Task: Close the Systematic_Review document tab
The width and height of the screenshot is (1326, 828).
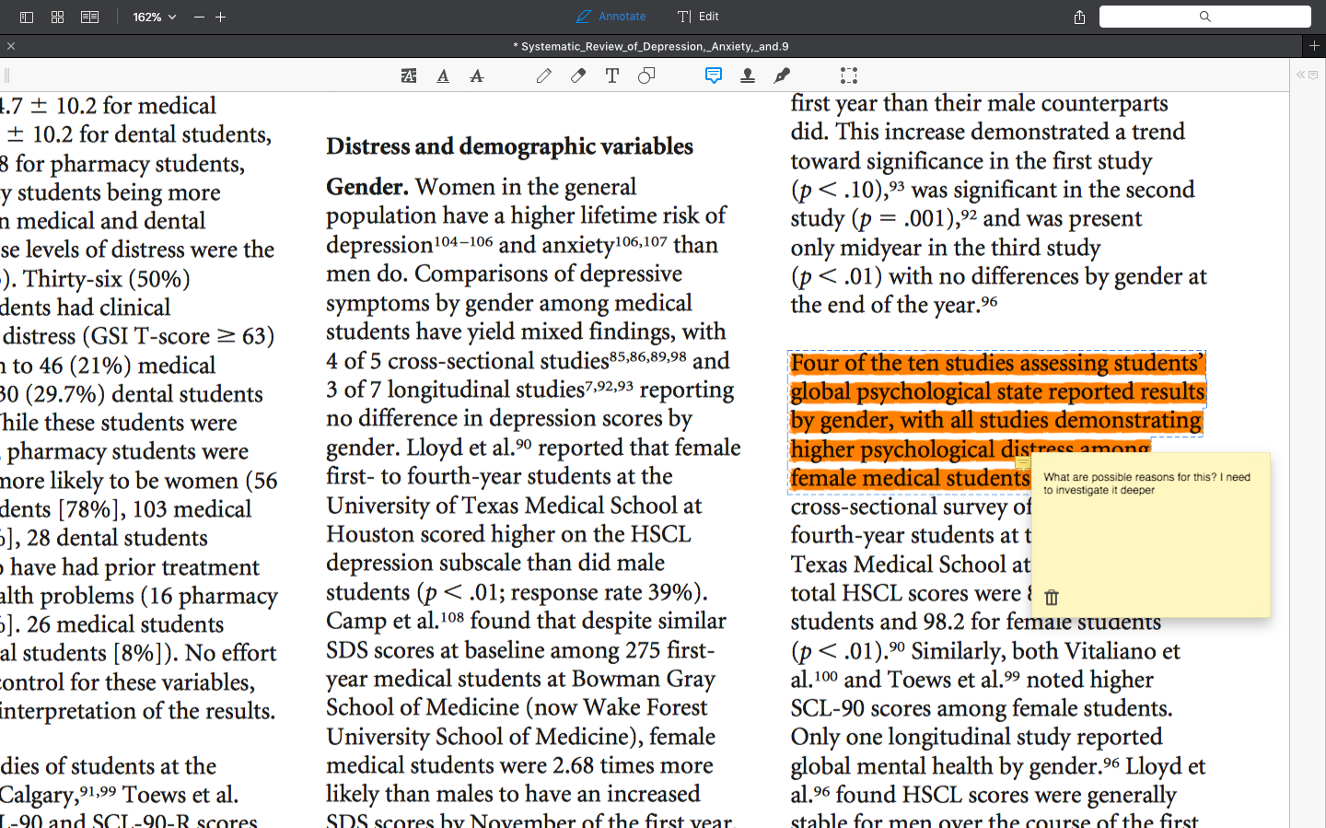Action: tap(11, 46)
